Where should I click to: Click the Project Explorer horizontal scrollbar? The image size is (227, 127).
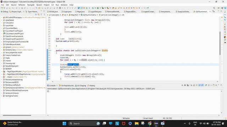coord(17,115)
